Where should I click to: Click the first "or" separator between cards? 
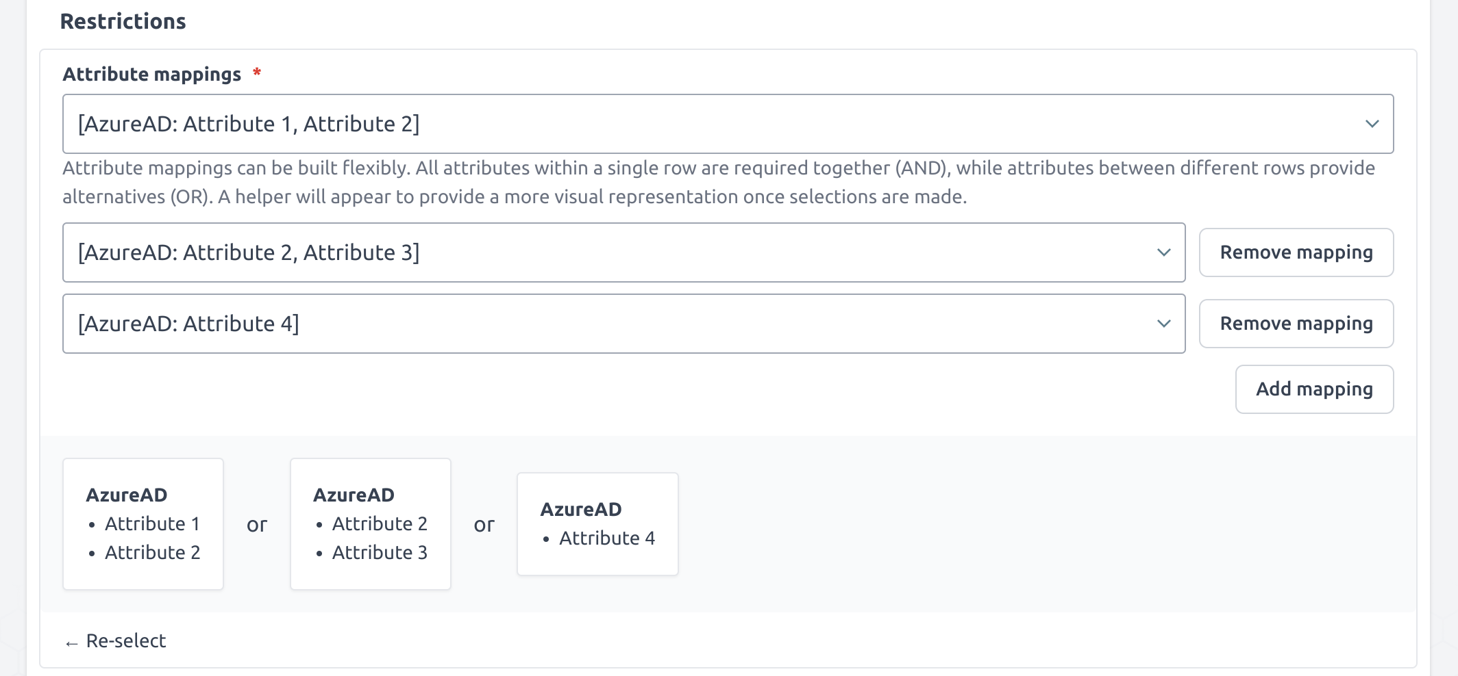coord(257,525)
